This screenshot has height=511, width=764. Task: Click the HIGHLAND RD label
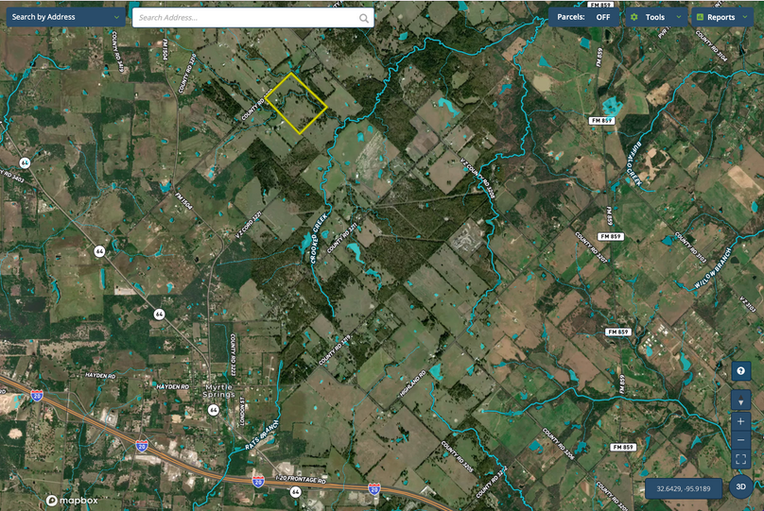[412, 383]
